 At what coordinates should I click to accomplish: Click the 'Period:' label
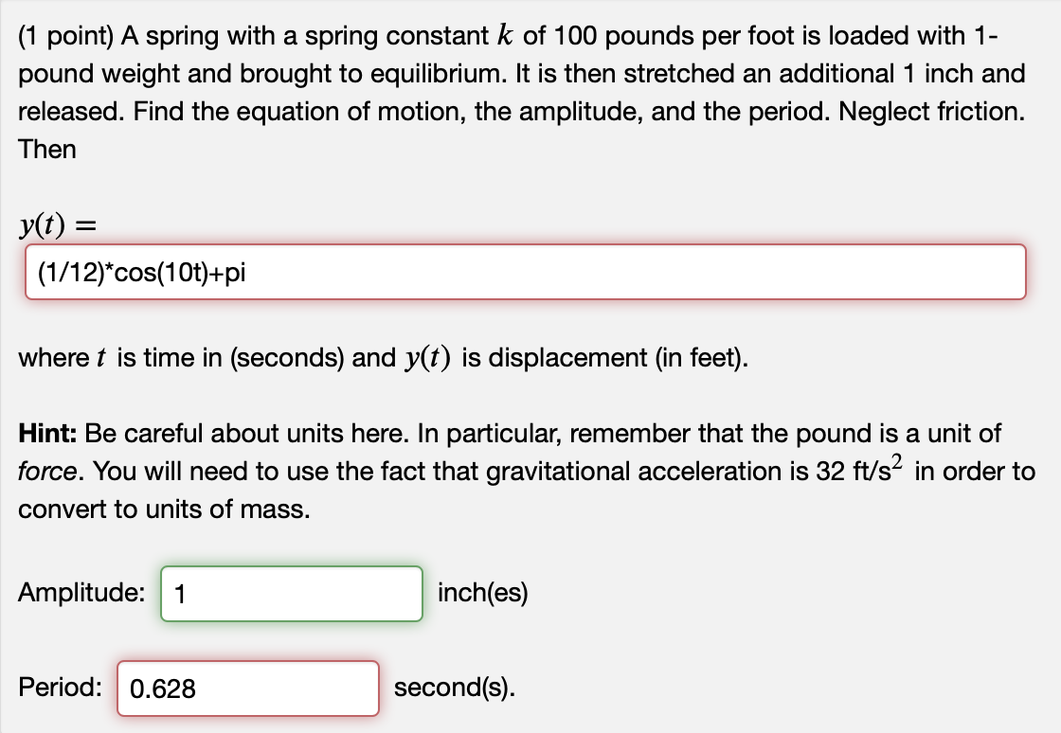(x=61, y=687)
